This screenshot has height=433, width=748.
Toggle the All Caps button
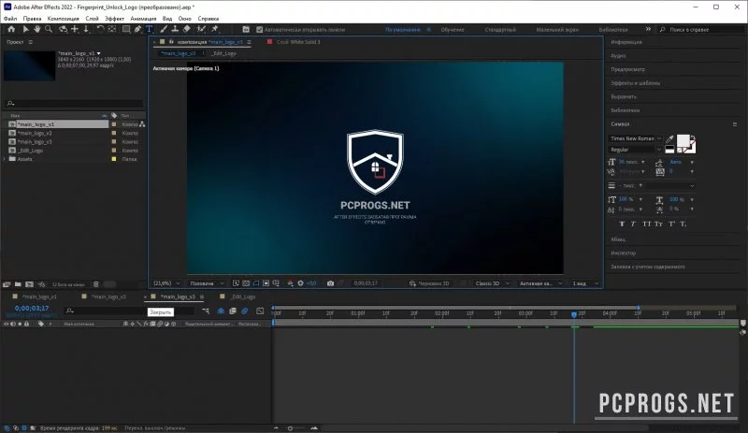647,224
